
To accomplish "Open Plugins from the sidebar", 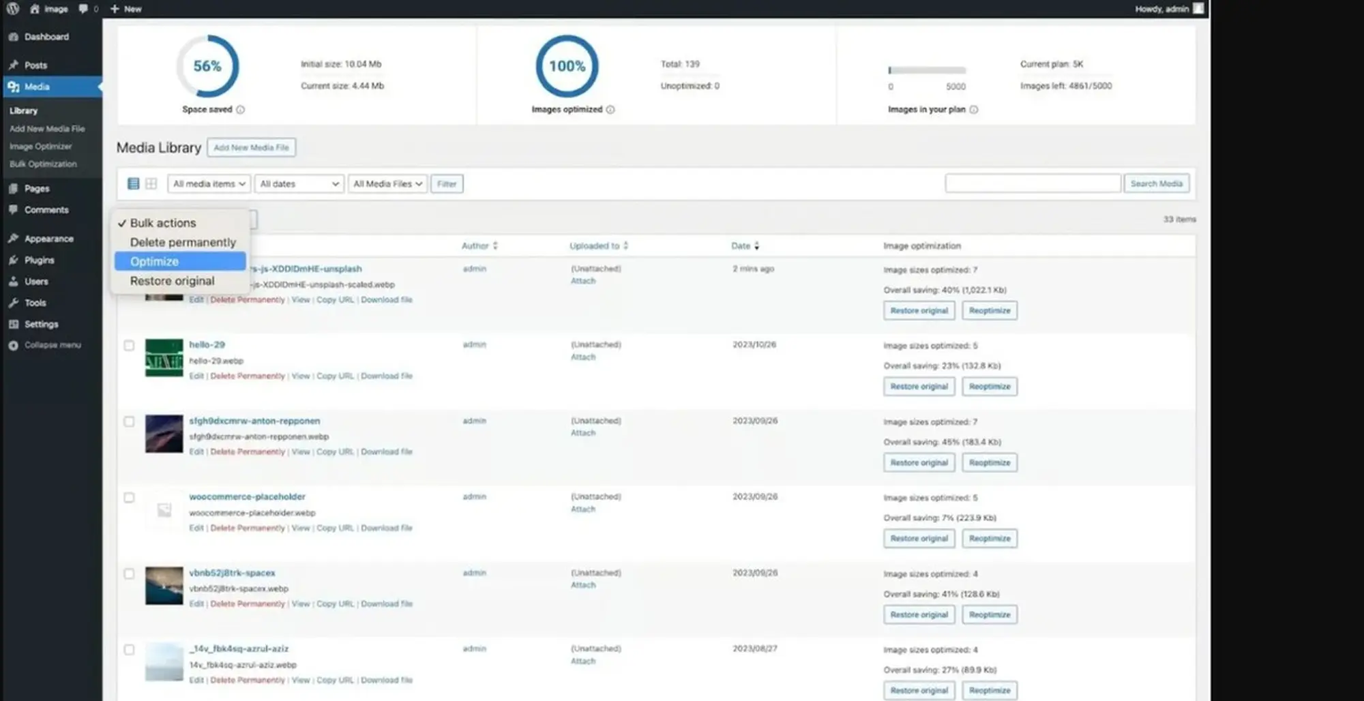I will pyautogui.click(x=39, y=260).
